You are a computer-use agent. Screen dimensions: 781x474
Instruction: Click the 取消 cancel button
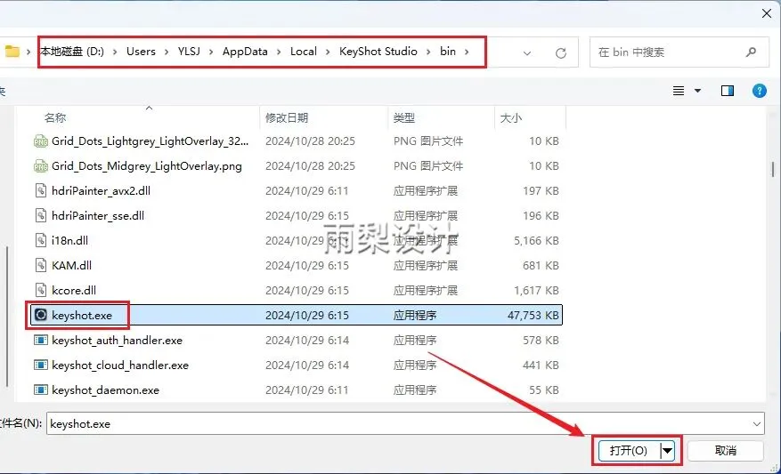725,451
